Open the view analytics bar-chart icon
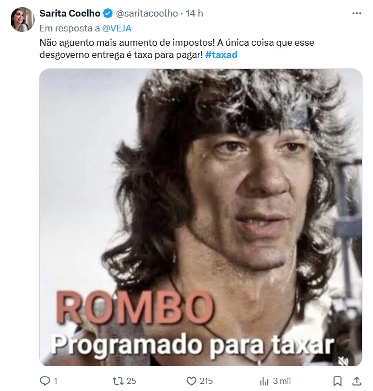The height and width of the screenshot is (391, 373). click(x=264, y=381)
